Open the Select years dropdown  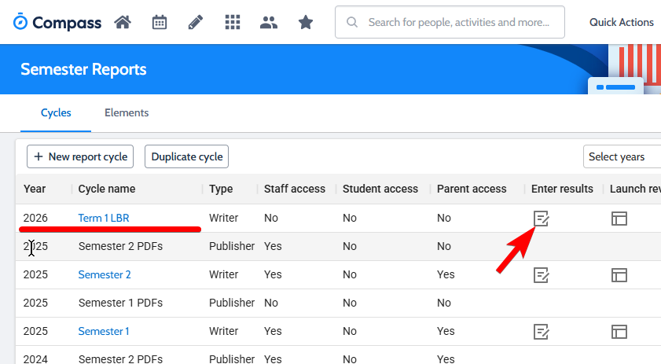pos(621,156)
